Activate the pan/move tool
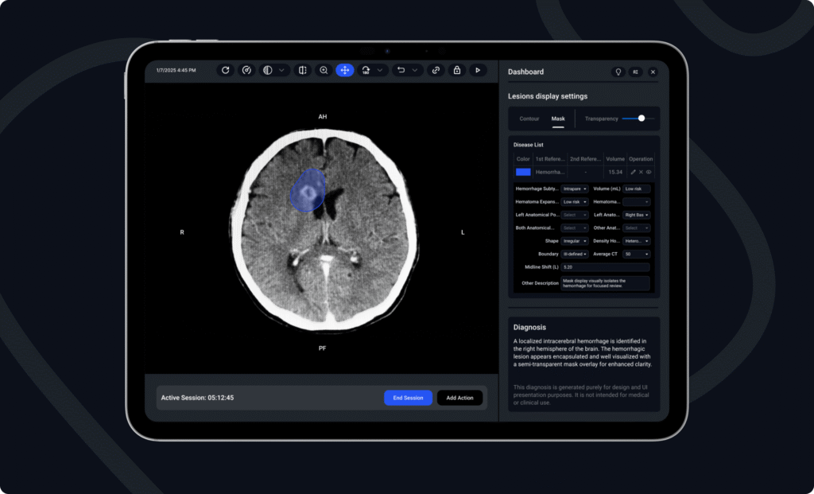 pos(345,70)
